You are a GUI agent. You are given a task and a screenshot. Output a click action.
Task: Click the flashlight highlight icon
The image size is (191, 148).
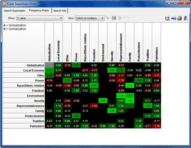click(x=108, y=18)
